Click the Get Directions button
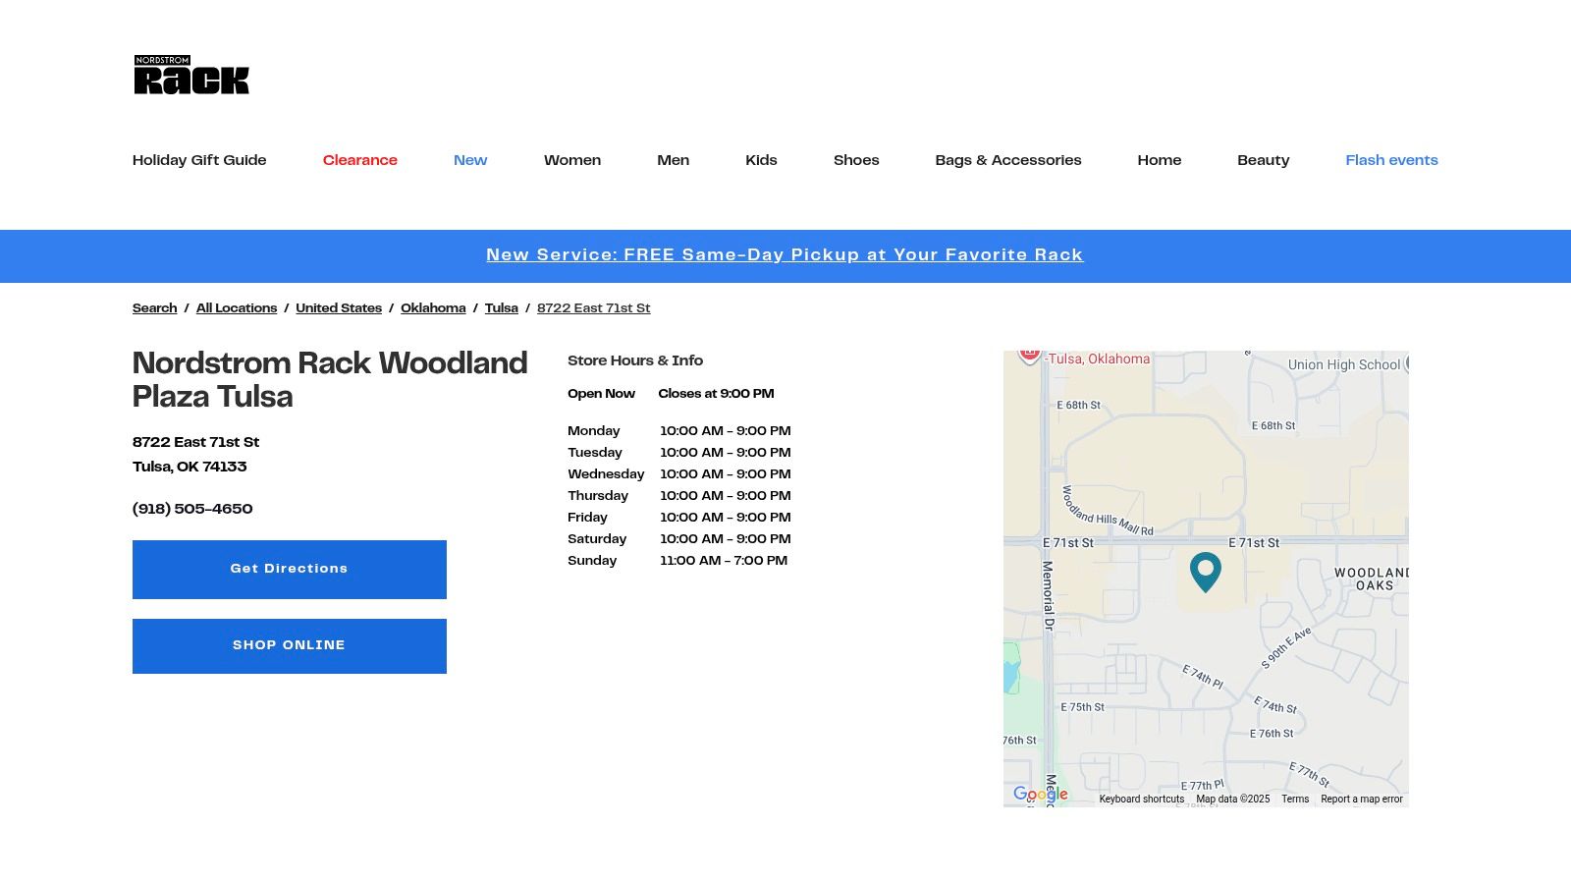Viewport: 1571px width, 884px height. click(x=289, y=569)
